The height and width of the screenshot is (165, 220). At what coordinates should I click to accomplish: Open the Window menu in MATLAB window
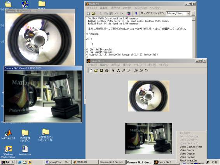(140, 8)
